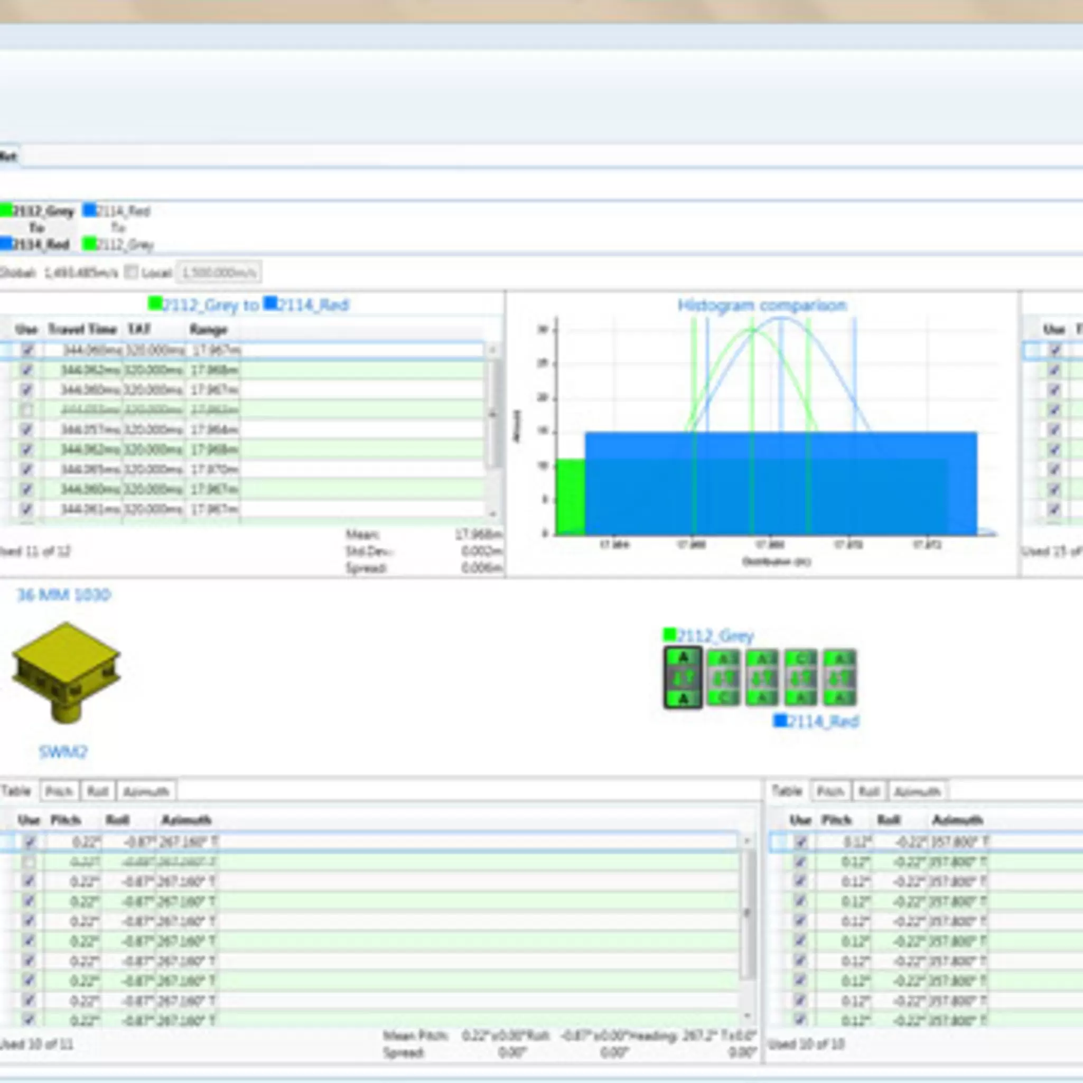
Task: Click scroll-down arrow of left pitch/roll table
Action: point(747,1016)
